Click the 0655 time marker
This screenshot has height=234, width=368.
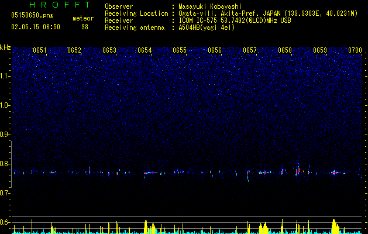point(180,50)
